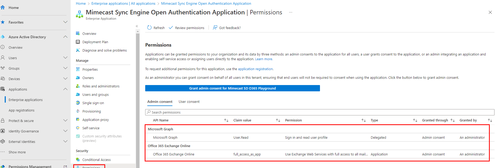Sort the table by API Name
Image resolution: width=495 pixels, height=168 pixels.
[x=226, y=120]
